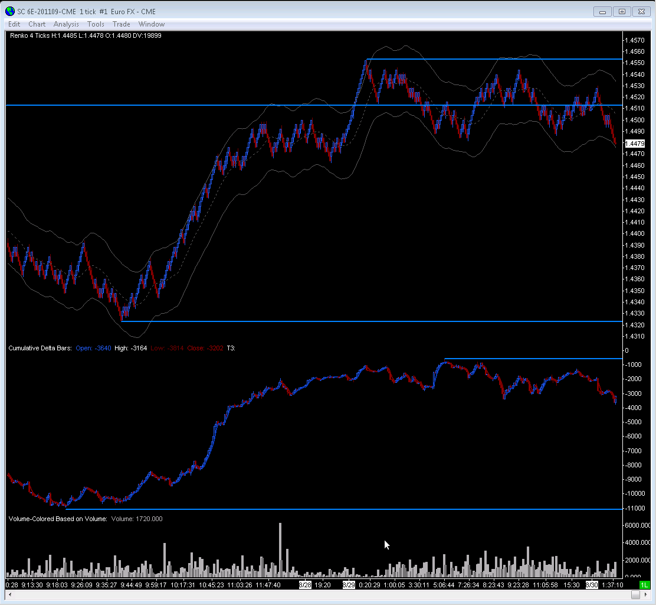The image size is (656, 605).
Task: Click the 10:45:23 time label
Action: [x=211, y=585]
